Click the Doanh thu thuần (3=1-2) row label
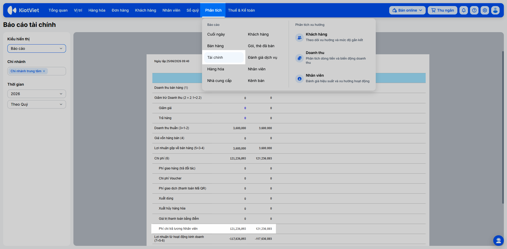Screen dimensions: 507x249 coord(172,128)
